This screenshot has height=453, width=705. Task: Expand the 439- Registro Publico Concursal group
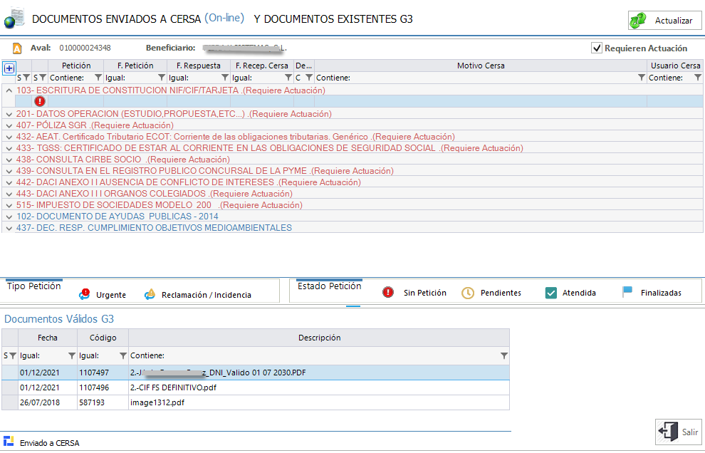9,172
